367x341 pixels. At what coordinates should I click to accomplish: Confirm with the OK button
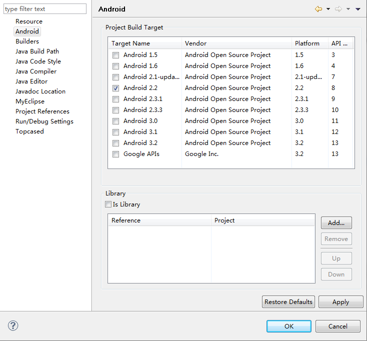(x=289, y=326)
